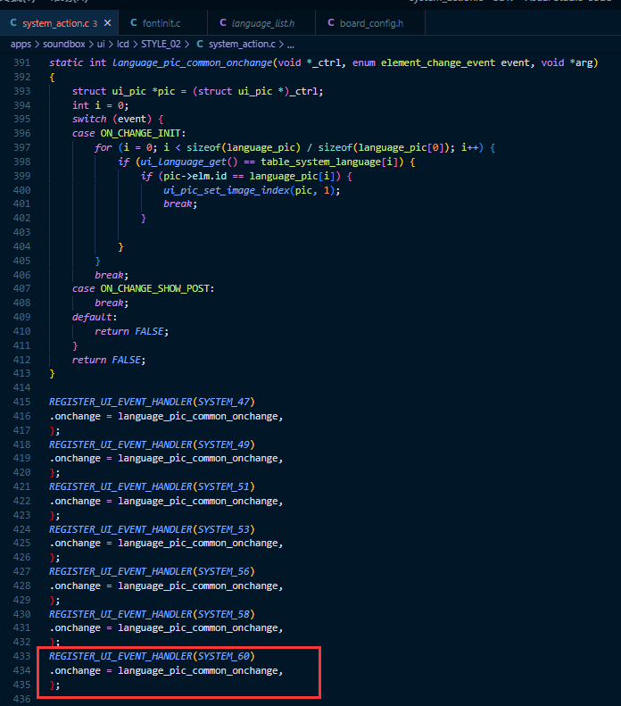The width and height of the screenshot is (621, 706).
Task: Click 'return FALSE;' on line 412
Action: 109,360
